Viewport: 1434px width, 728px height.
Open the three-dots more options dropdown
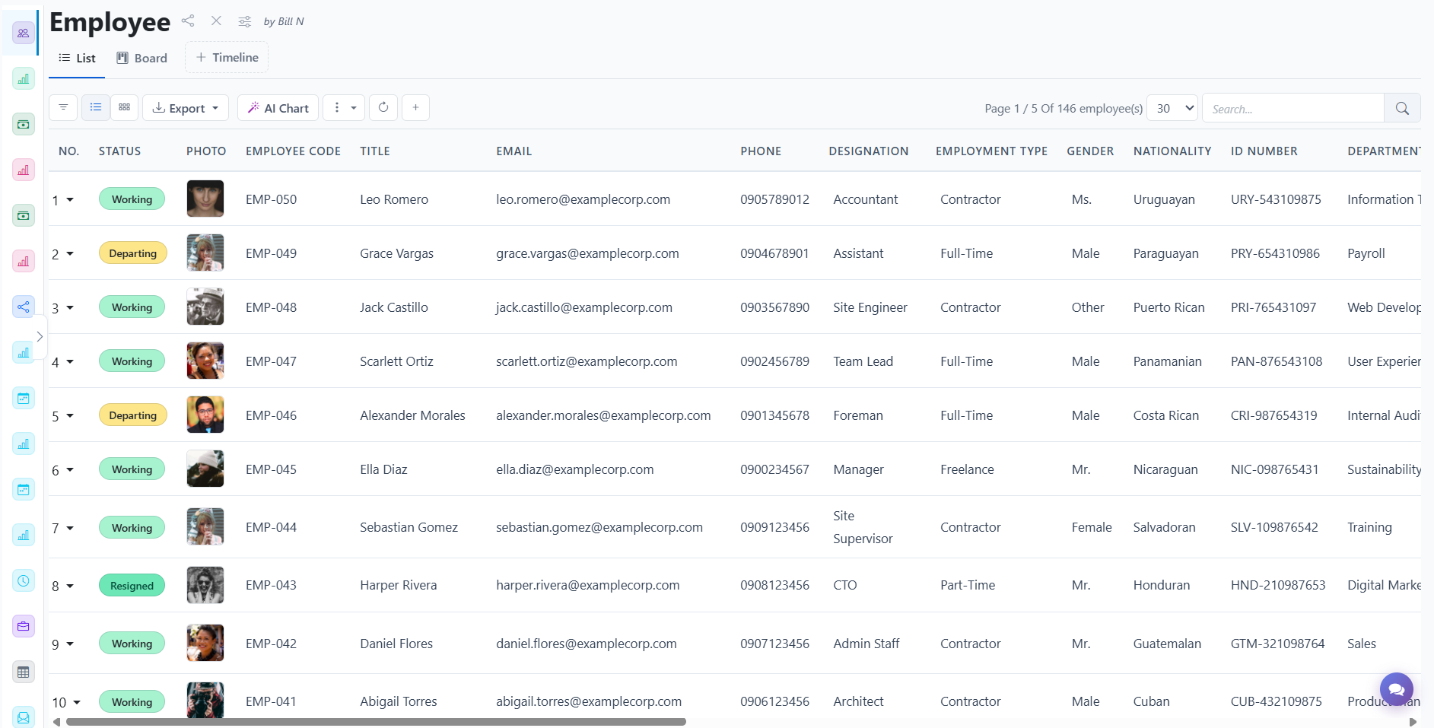[x=344, y=107]
